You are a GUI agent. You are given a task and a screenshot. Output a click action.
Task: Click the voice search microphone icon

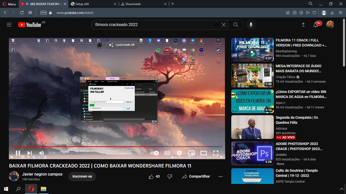251,25
